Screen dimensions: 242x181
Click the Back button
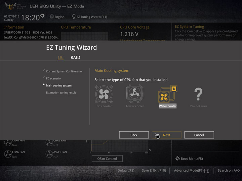click(134, 135)
